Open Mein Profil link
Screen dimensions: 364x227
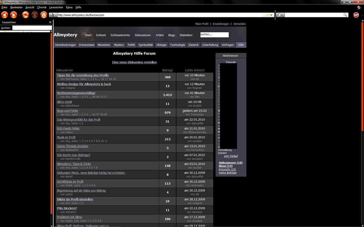202,24
